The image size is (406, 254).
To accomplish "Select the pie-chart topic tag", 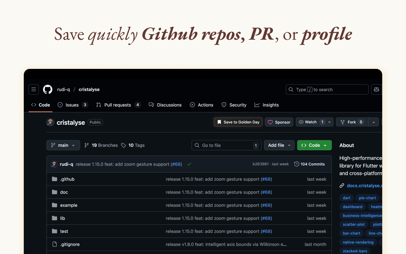I will coord(367,198).
